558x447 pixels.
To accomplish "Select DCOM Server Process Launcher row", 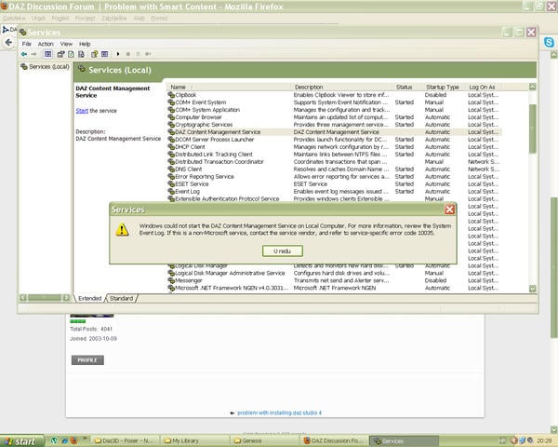I will (x=334, y=140).
